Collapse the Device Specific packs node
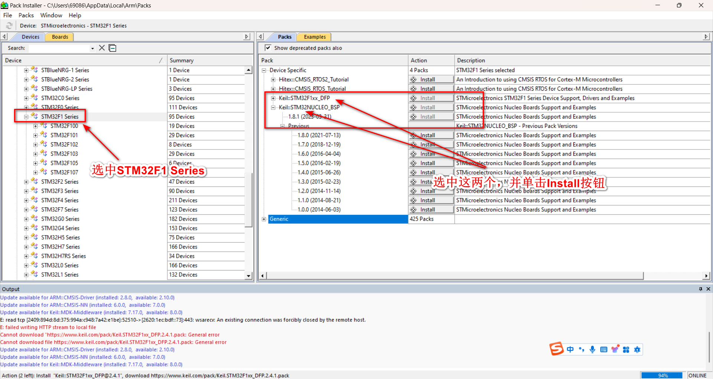 point(264,70)
